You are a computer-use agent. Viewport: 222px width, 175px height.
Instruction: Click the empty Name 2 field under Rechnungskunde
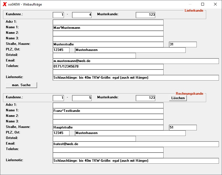[x=108, y=117]
